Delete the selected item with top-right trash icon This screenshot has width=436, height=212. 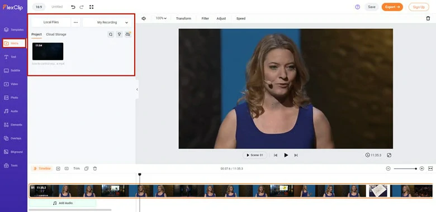point(428,18)
